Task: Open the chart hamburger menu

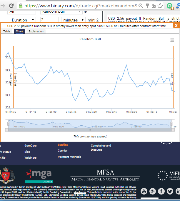Action: click(x=172, y=40)
